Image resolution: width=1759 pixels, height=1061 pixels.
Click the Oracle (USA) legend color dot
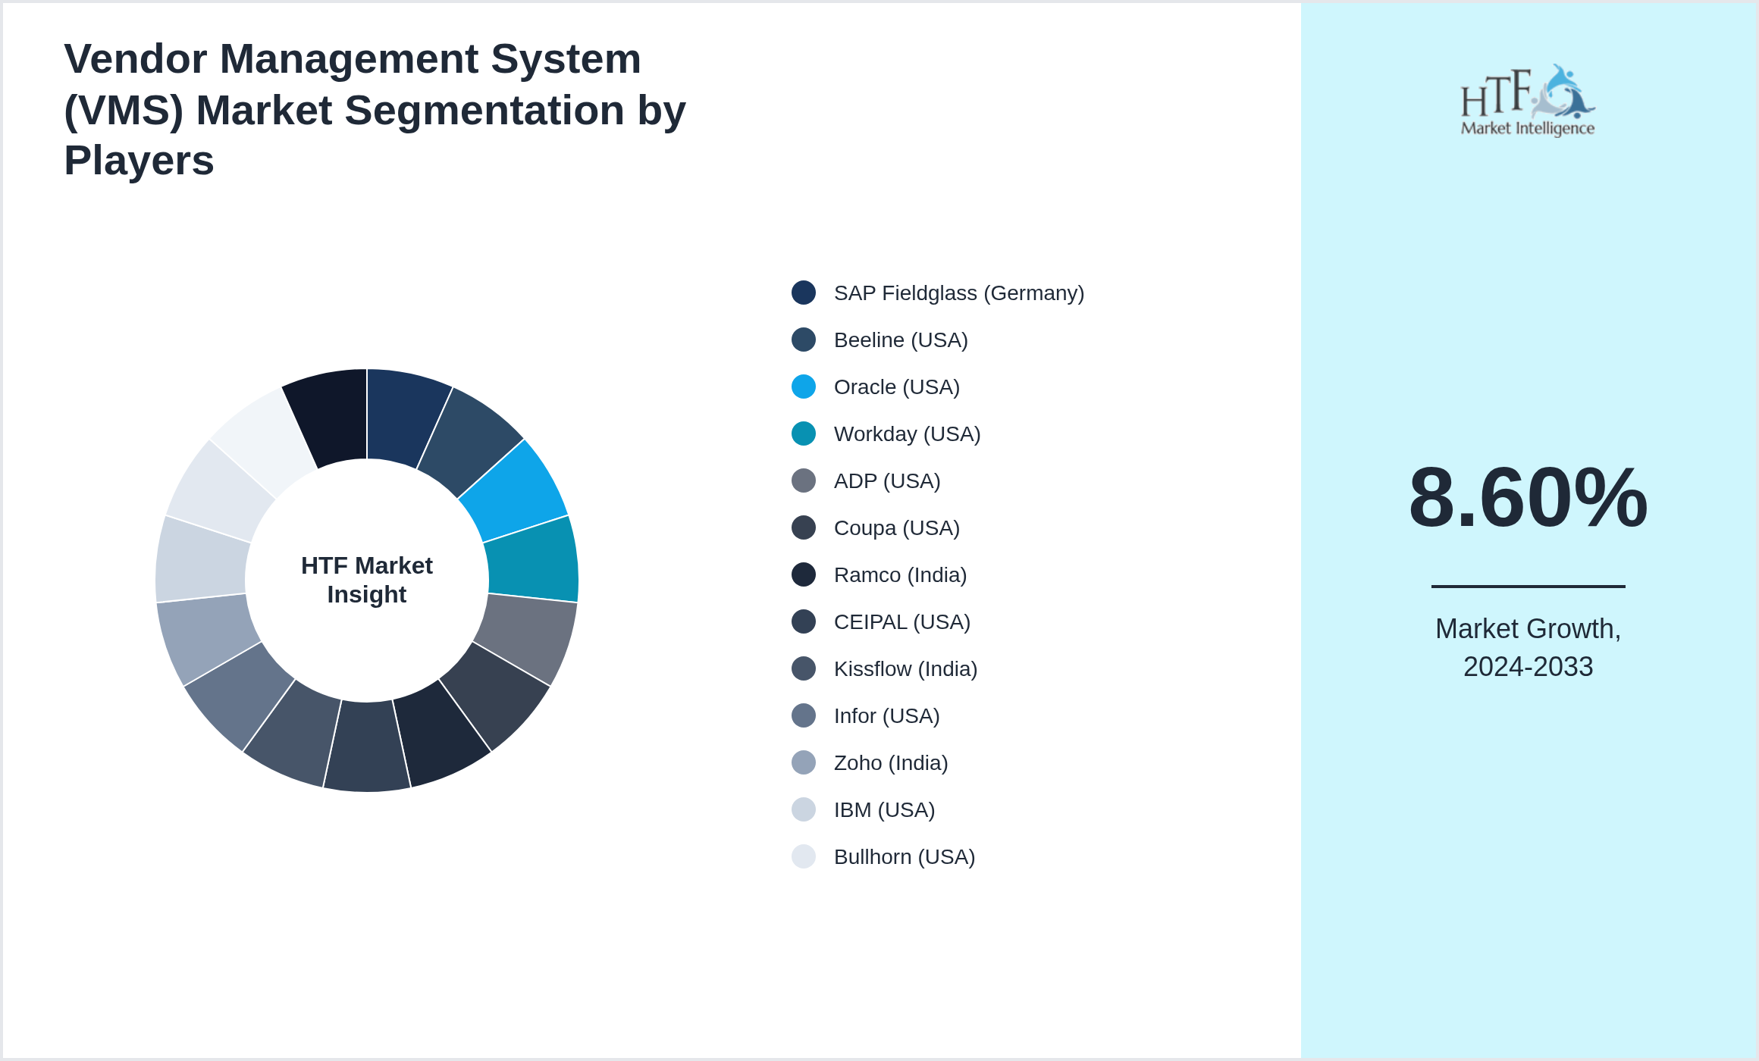804,387
